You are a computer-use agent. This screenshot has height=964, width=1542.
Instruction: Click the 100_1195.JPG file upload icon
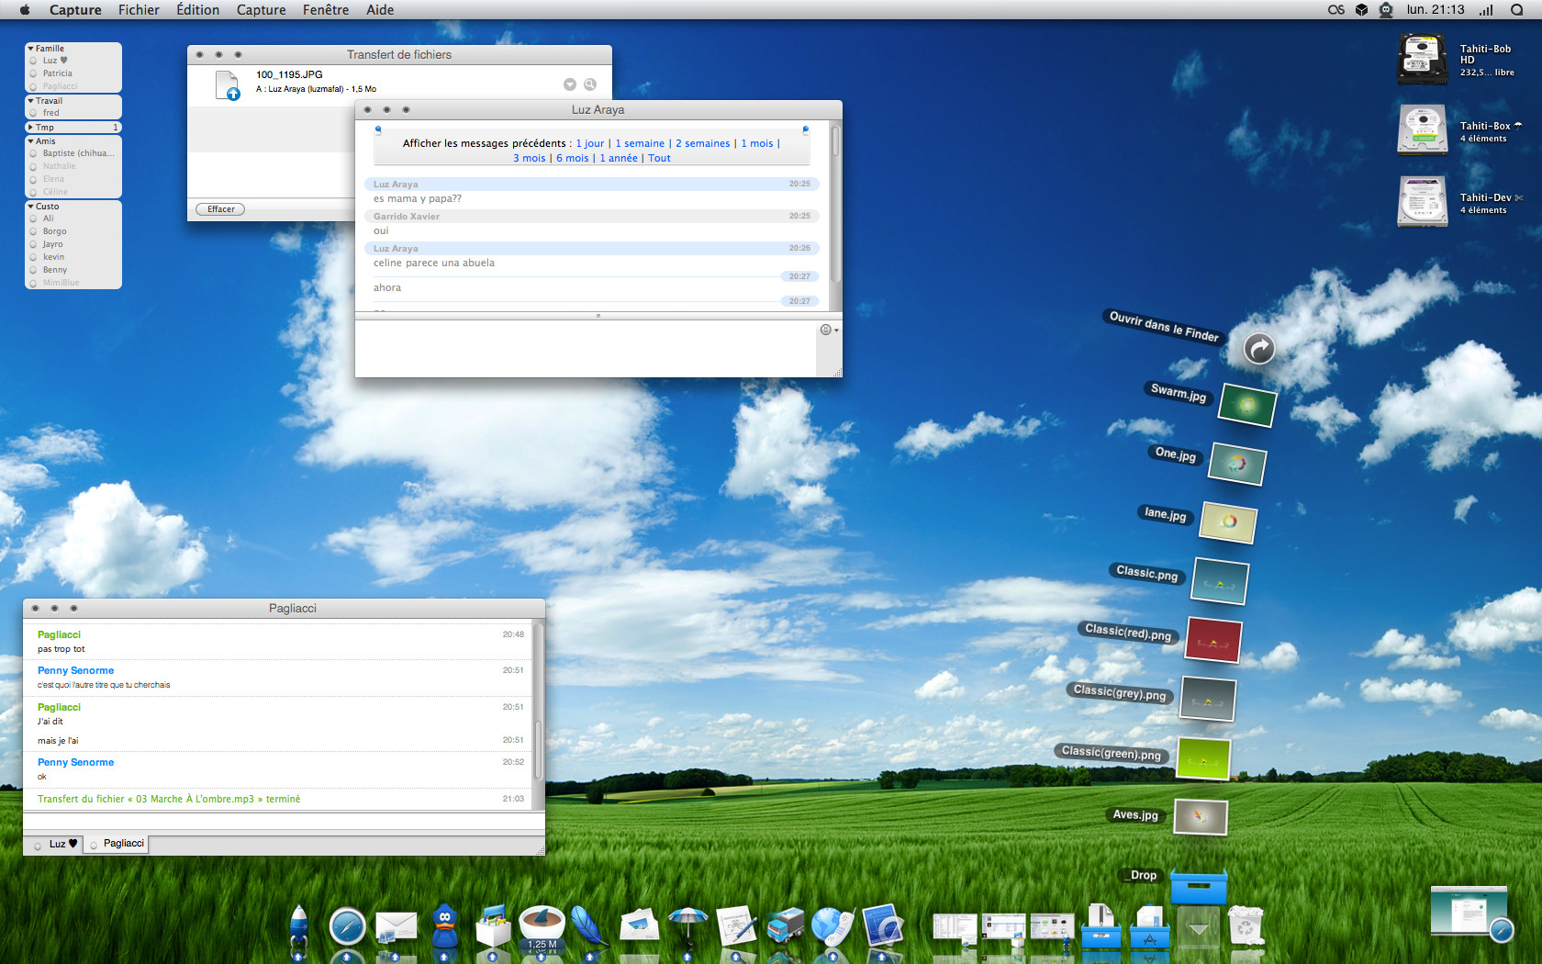[227, 84]
